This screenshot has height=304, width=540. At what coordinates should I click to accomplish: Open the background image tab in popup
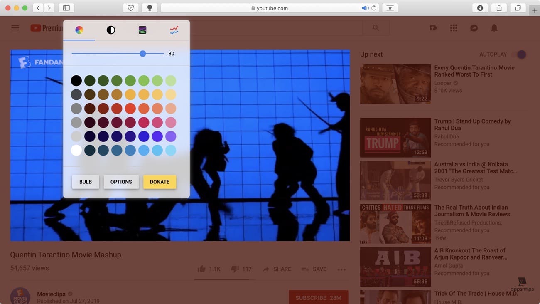click(x=142, y=30)
